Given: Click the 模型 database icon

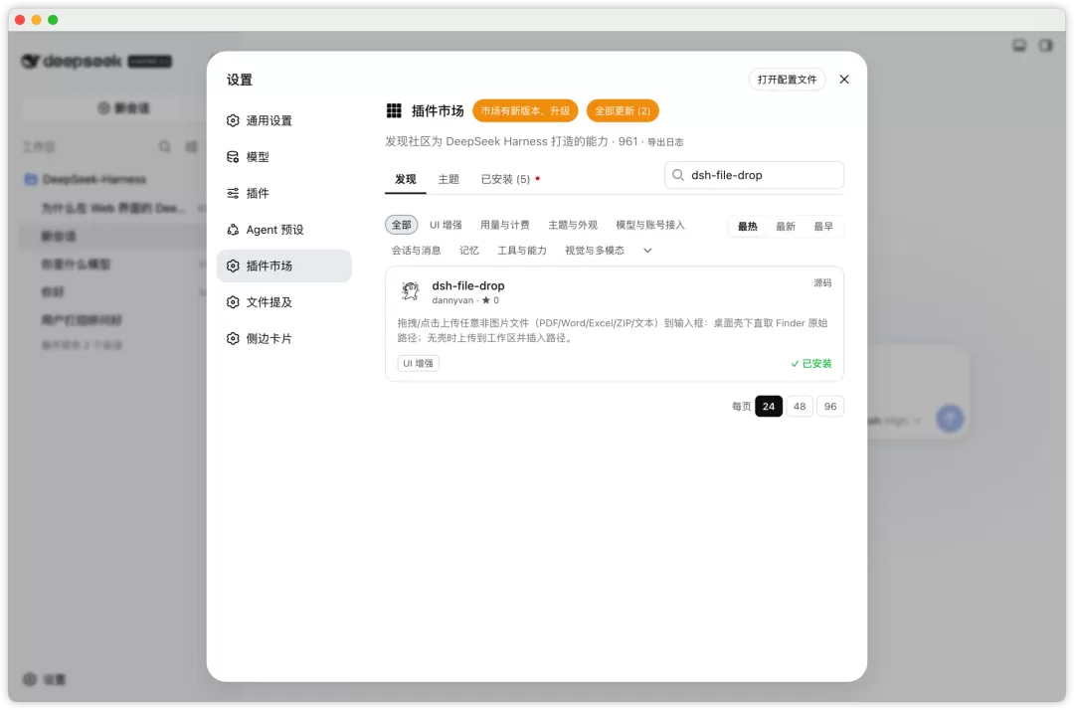Looking at the screenshot, I should (233, 157).
